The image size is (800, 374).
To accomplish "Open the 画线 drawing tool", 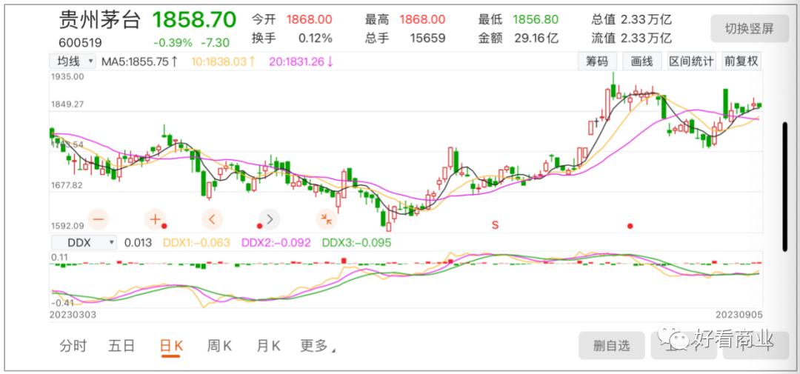I will tap(642, 61).
